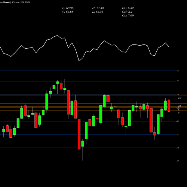Click the longest red candle falling to 52

click(x=79, y=134)
